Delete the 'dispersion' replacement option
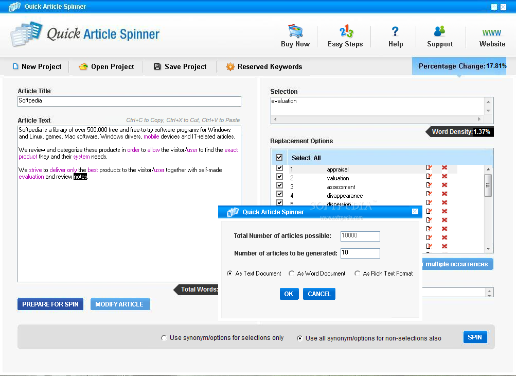The height and width of the screenshot is (376, 516). [x=444, y=202]
